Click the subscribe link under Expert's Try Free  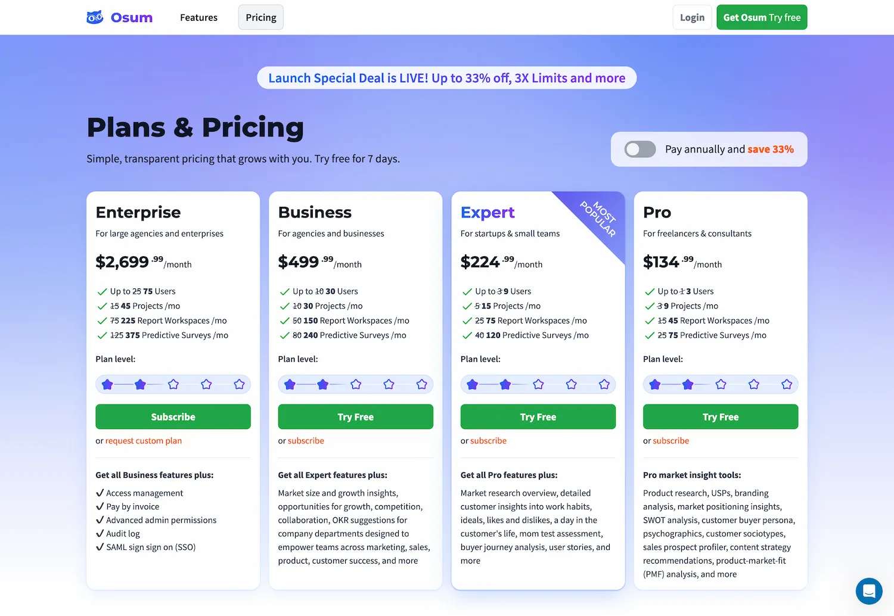[488, 441]
